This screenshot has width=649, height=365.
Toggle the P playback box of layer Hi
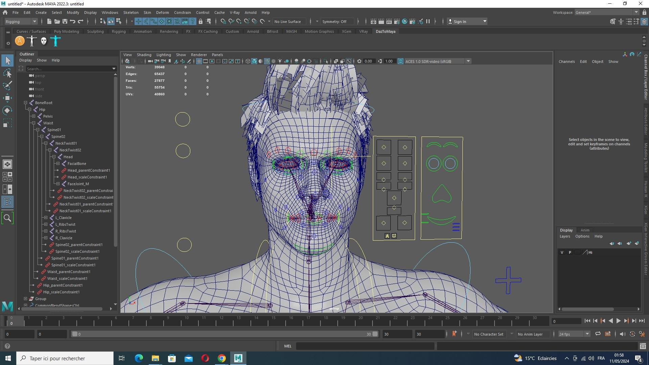pyautogui.click(x=570, y=252)
